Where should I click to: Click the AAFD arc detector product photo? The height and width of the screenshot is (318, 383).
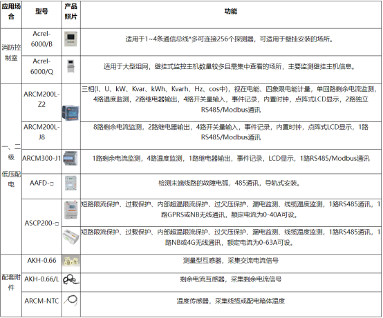click(71, 183)
